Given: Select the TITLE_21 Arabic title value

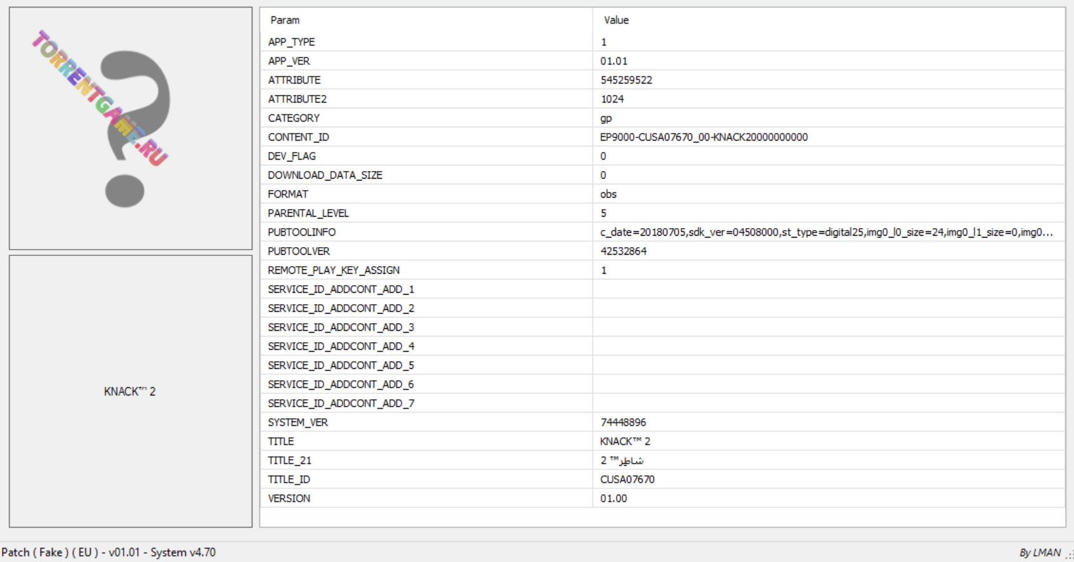Looking at the screenshot, I should (x=622, y=460).
